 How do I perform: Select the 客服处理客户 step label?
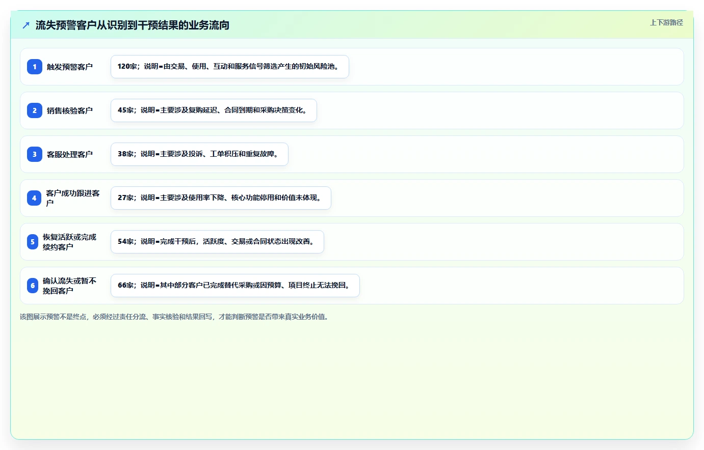click(x=70, y=154)
